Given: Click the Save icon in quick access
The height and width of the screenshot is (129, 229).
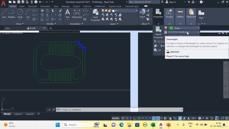Looking at the screenshot, I should (19, 2).
